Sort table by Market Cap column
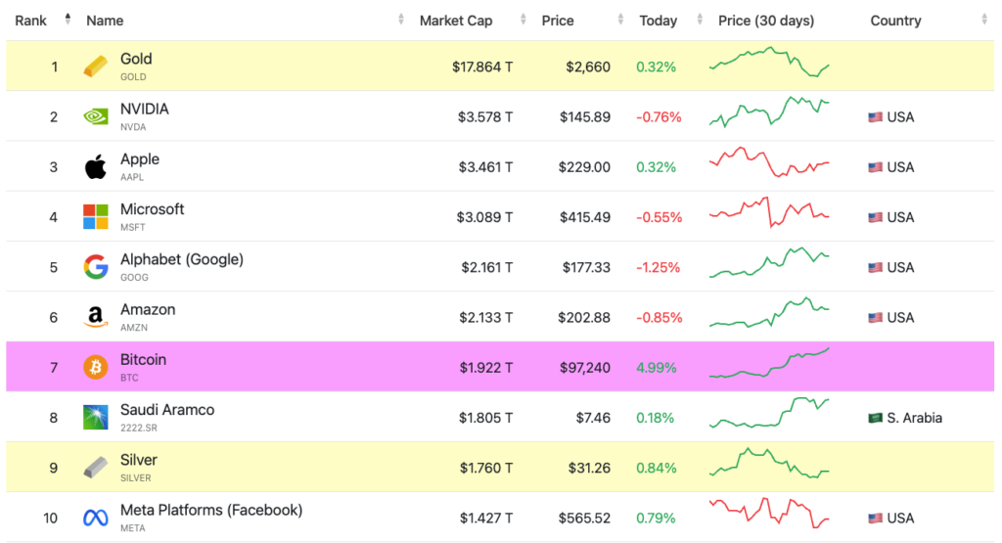 click(x=456, y=21)
